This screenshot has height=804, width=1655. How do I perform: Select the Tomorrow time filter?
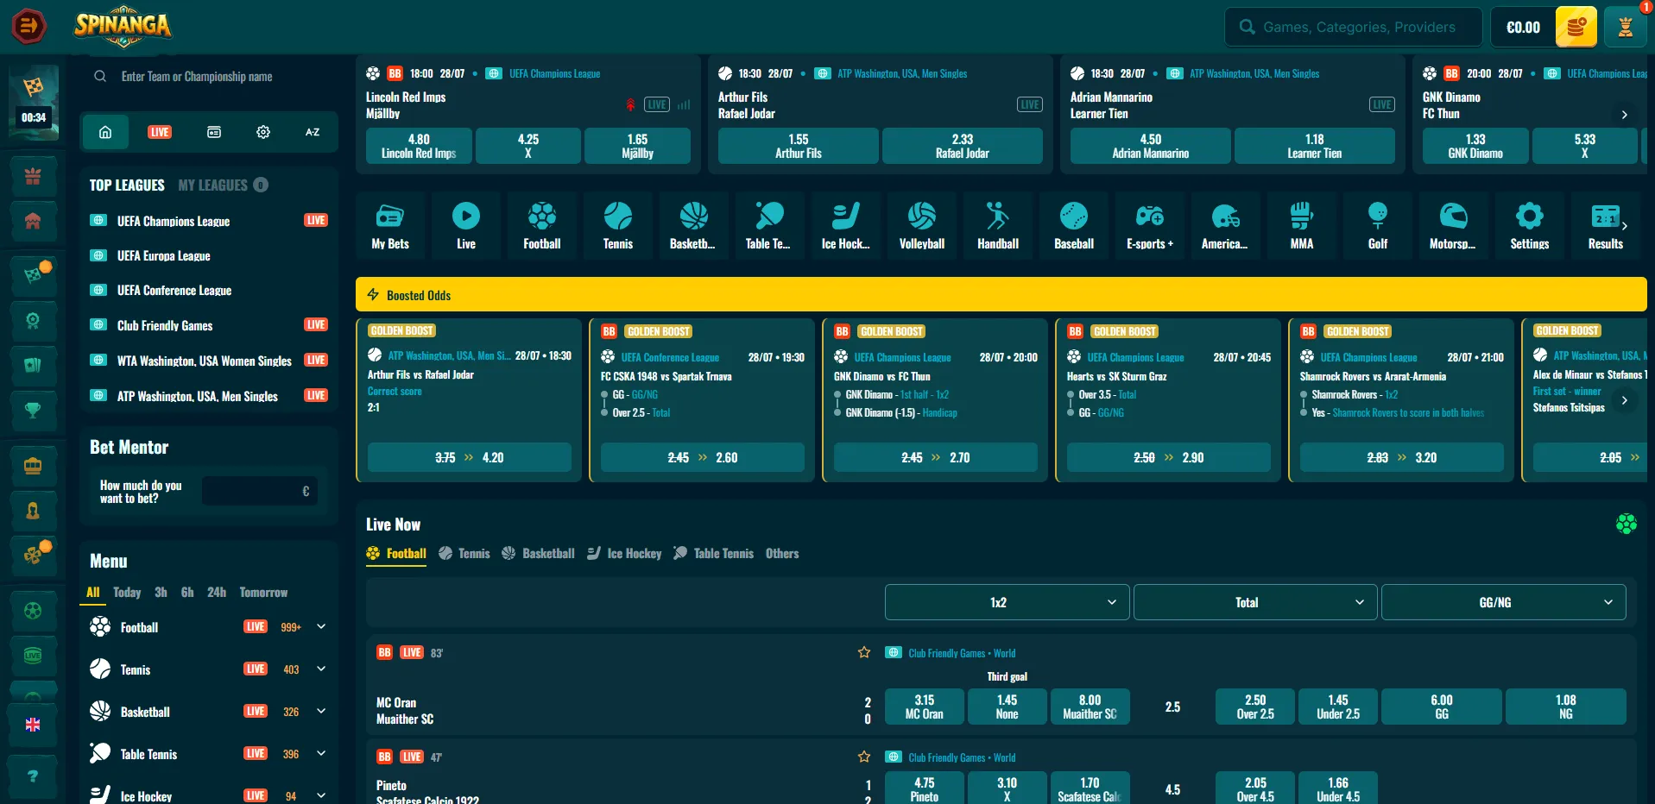(x=263, y=593)
